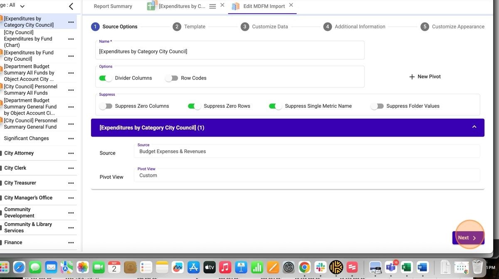
Task: Open options for Department Budget Summary General Fund
Action: [71, 107]
